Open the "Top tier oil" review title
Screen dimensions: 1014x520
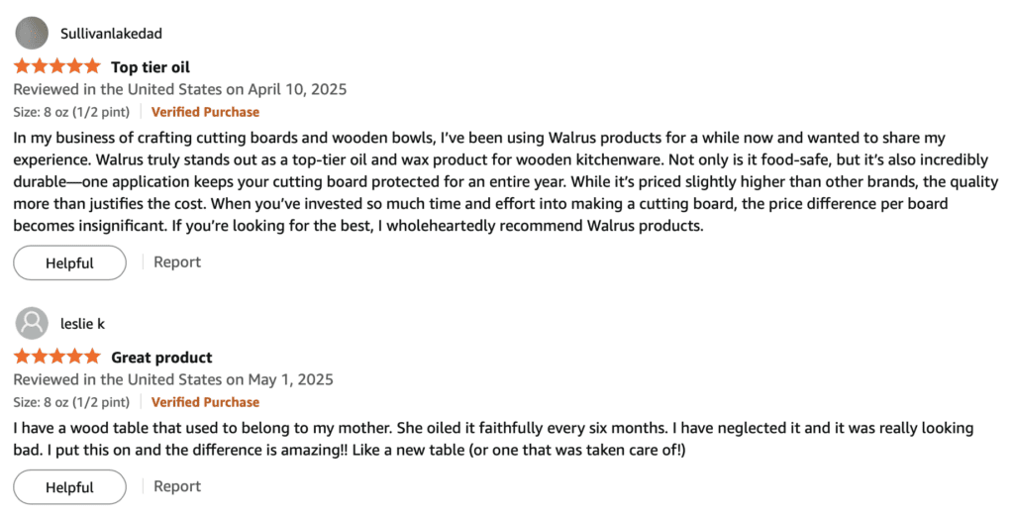[150, 67]
